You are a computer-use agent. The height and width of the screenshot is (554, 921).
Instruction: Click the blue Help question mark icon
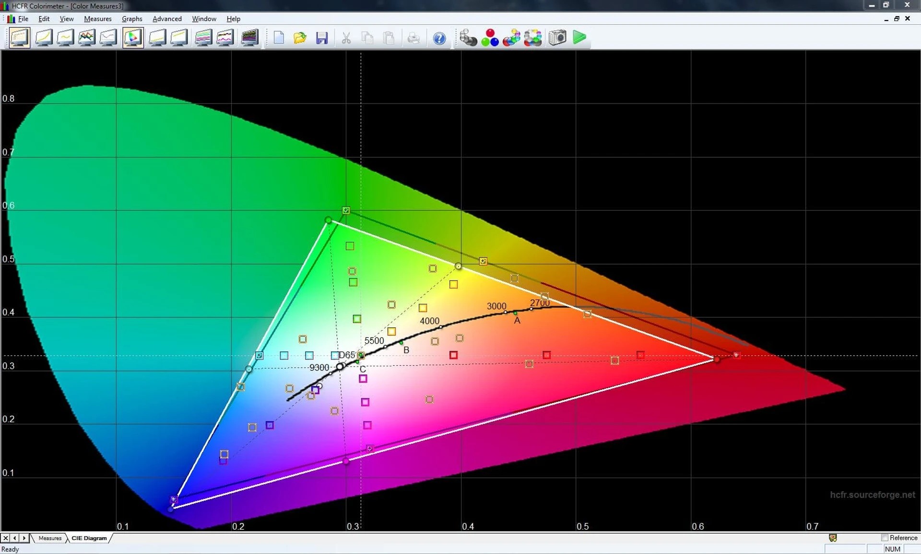(x=439, y=38)
